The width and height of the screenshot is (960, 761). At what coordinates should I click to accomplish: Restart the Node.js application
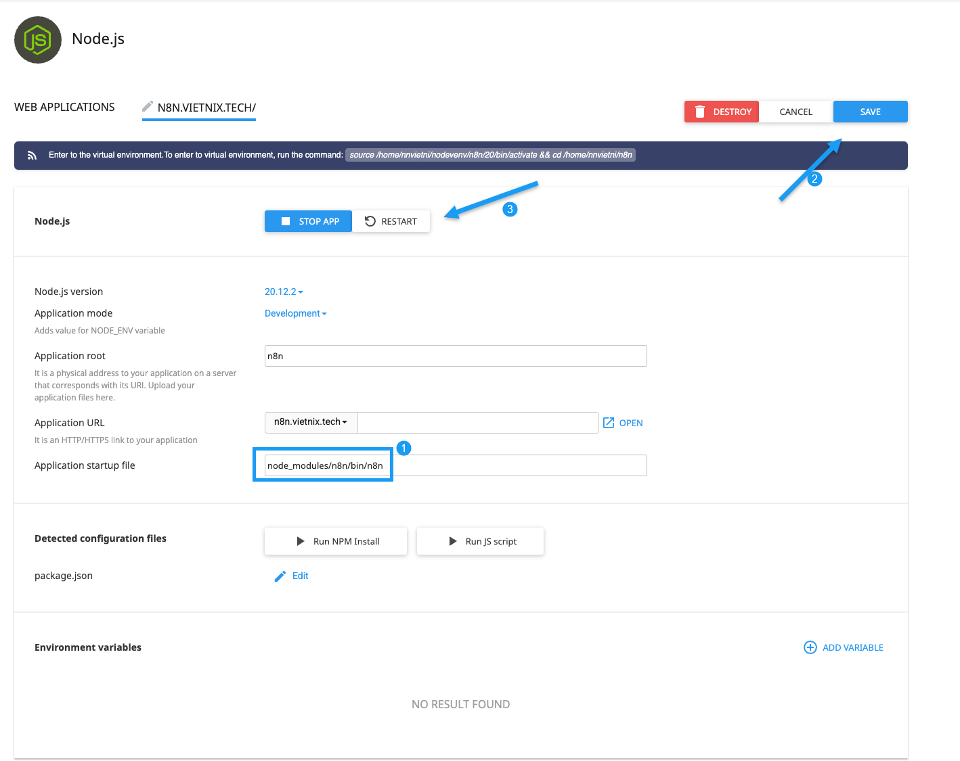click(391, 221)
